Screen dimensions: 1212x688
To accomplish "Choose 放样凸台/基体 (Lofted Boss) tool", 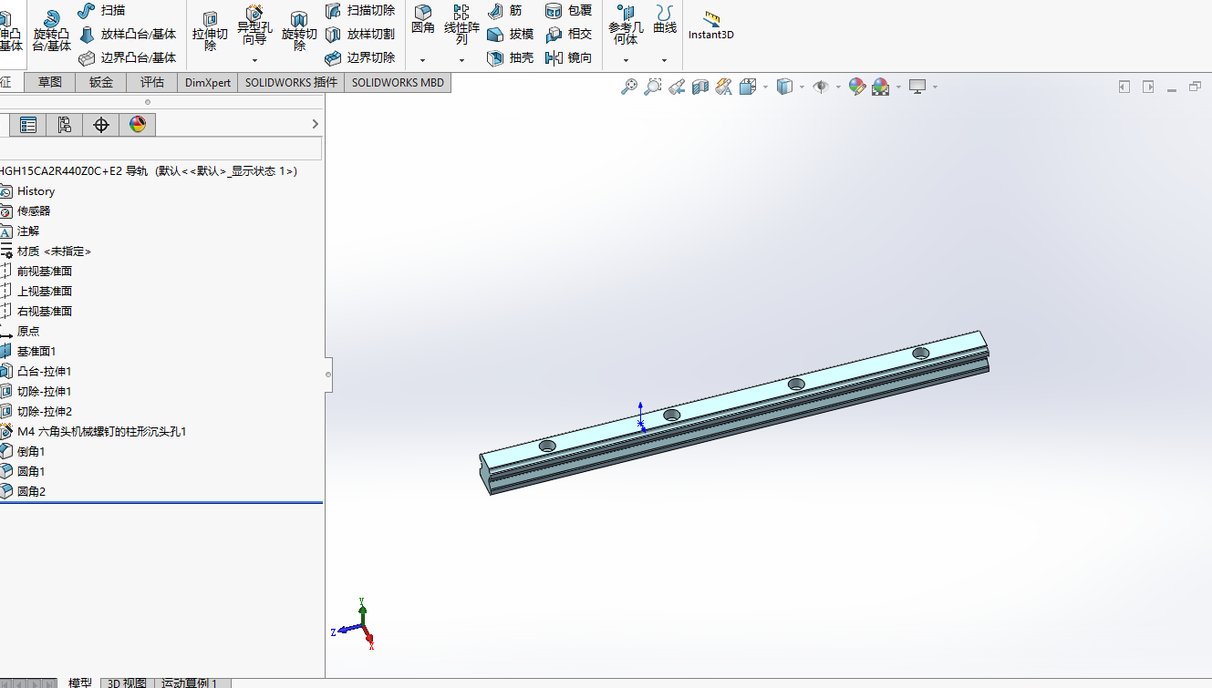I will coord(127,34).
